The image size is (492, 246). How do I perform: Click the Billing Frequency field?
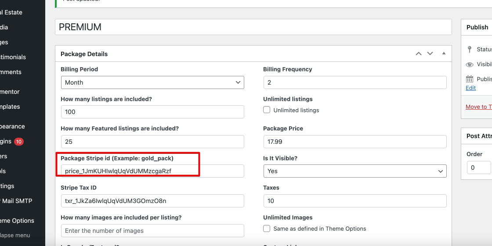[x=355, y=82]
